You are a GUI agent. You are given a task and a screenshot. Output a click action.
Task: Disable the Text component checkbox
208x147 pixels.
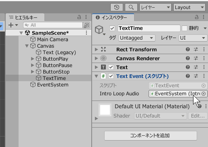click(x=111, y=67)
